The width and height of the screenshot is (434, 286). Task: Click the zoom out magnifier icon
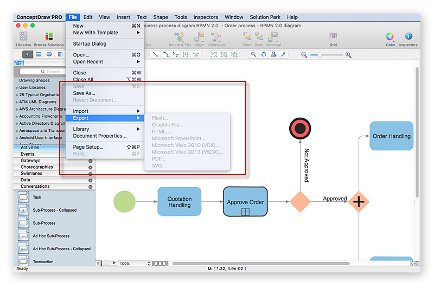click(304, 55)
